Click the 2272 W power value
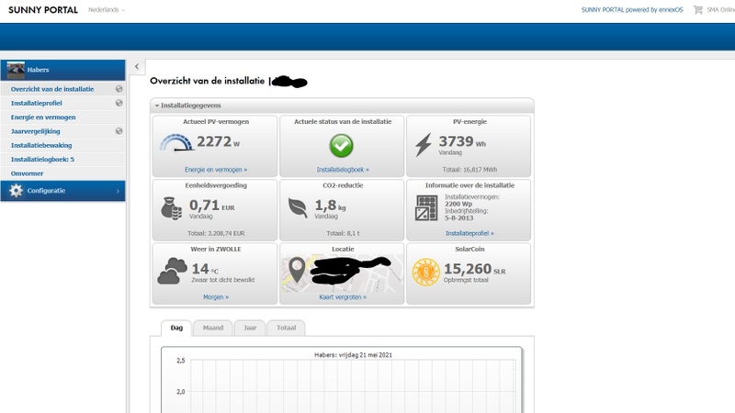The height and width of the screenshot is (413, 735). [218, 141]
